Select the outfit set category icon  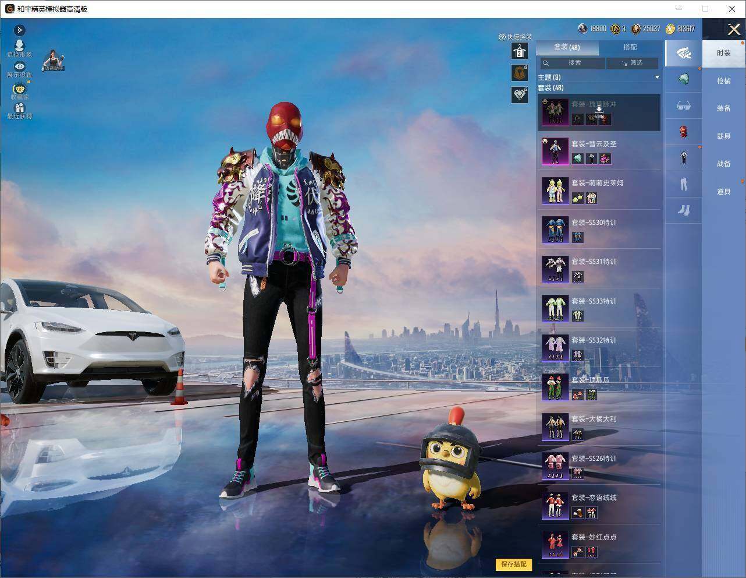(x=683, y=53)
